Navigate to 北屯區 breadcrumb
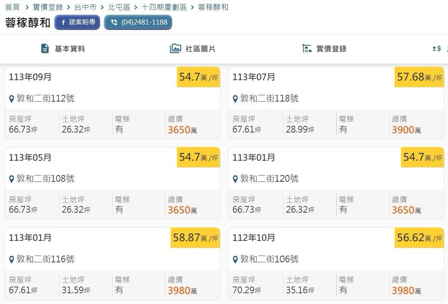 coord(119,7)
